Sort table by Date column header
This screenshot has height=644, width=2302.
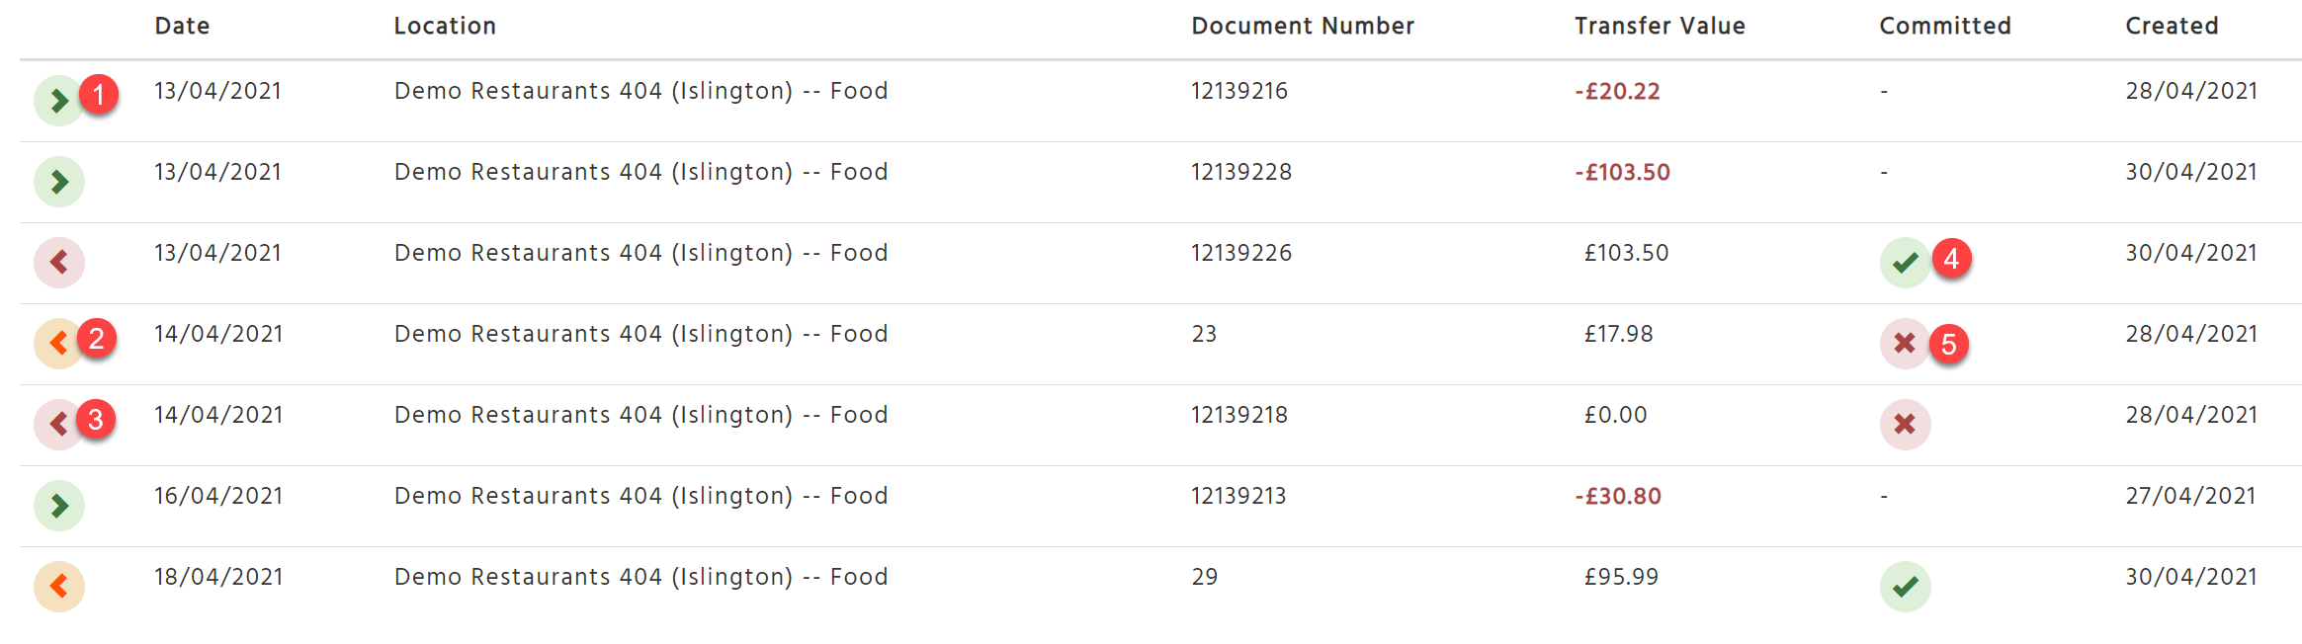click(182, 26)
